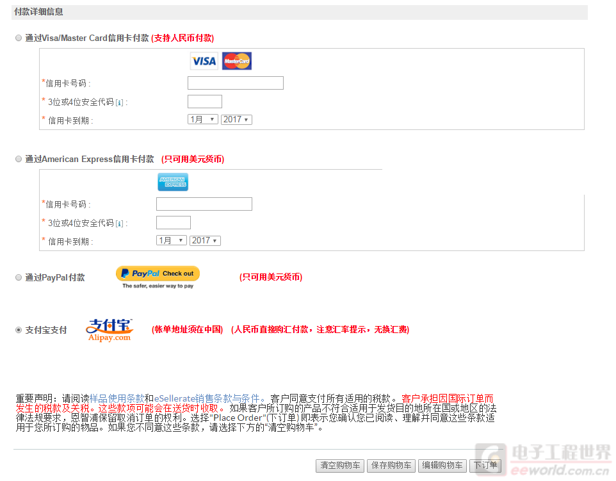This screenshot has height=481, width=616.
Task: Click the 付款详细信息 heading
Action: [38, 12]
